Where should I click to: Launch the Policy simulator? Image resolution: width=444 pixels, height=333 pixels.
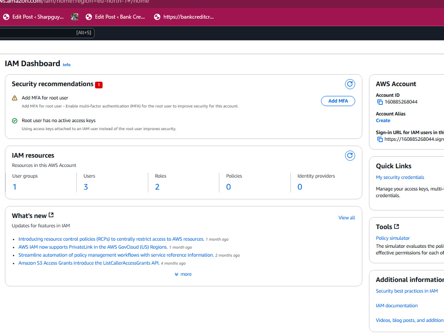point(392,238)
